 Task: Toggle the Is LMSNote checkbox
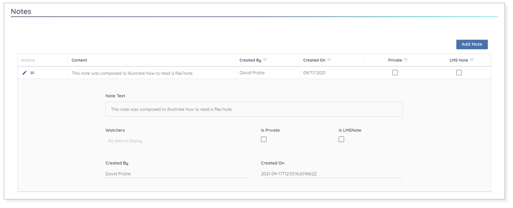coord(341,139)
